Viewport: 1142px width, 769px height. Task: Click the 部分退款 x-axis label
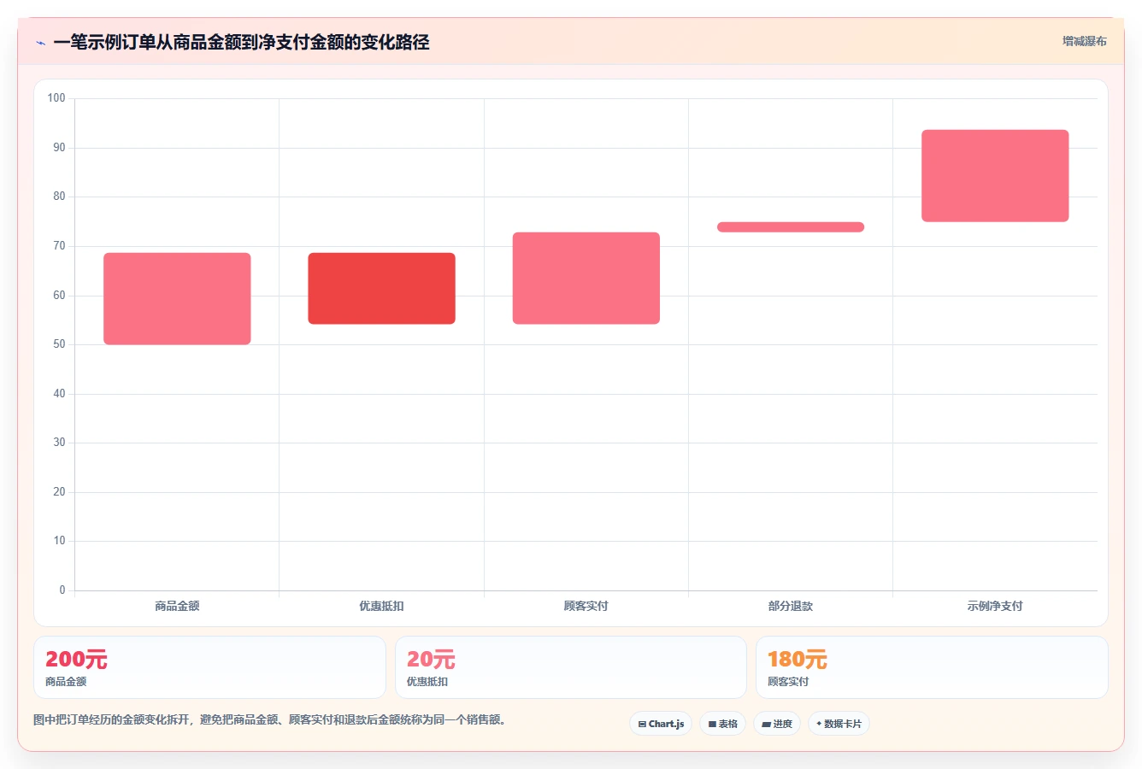(x=791, y=606)
